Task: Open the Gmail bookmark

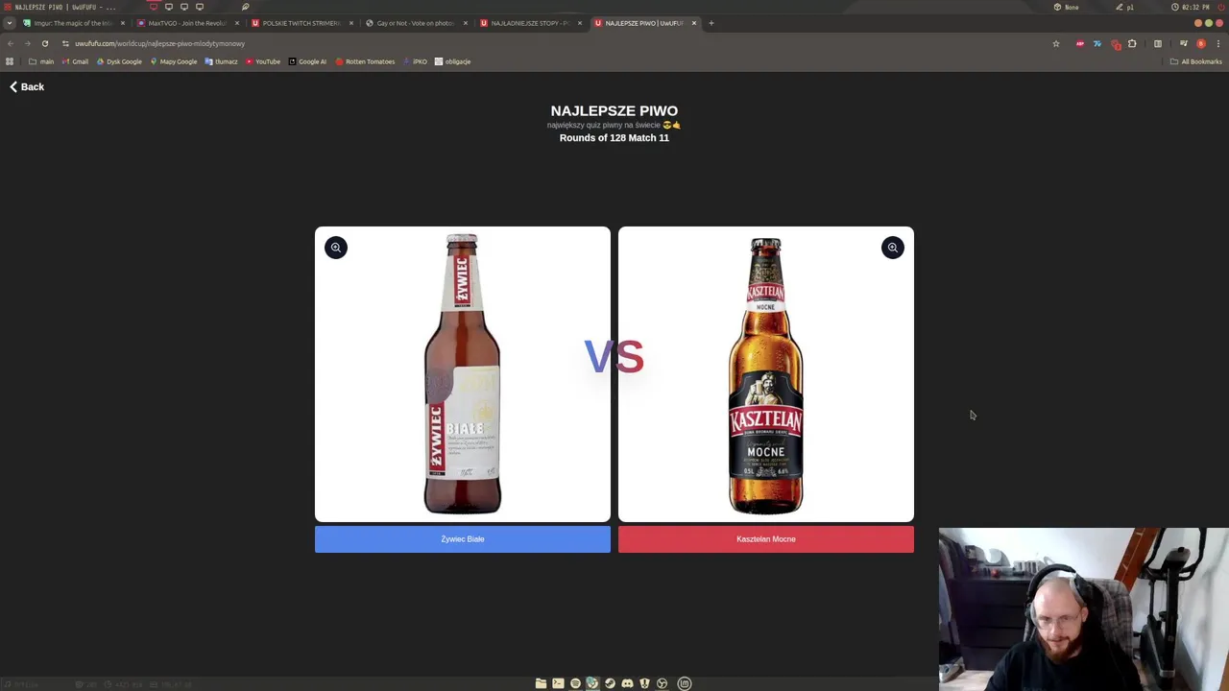Action: pos(75,61)
